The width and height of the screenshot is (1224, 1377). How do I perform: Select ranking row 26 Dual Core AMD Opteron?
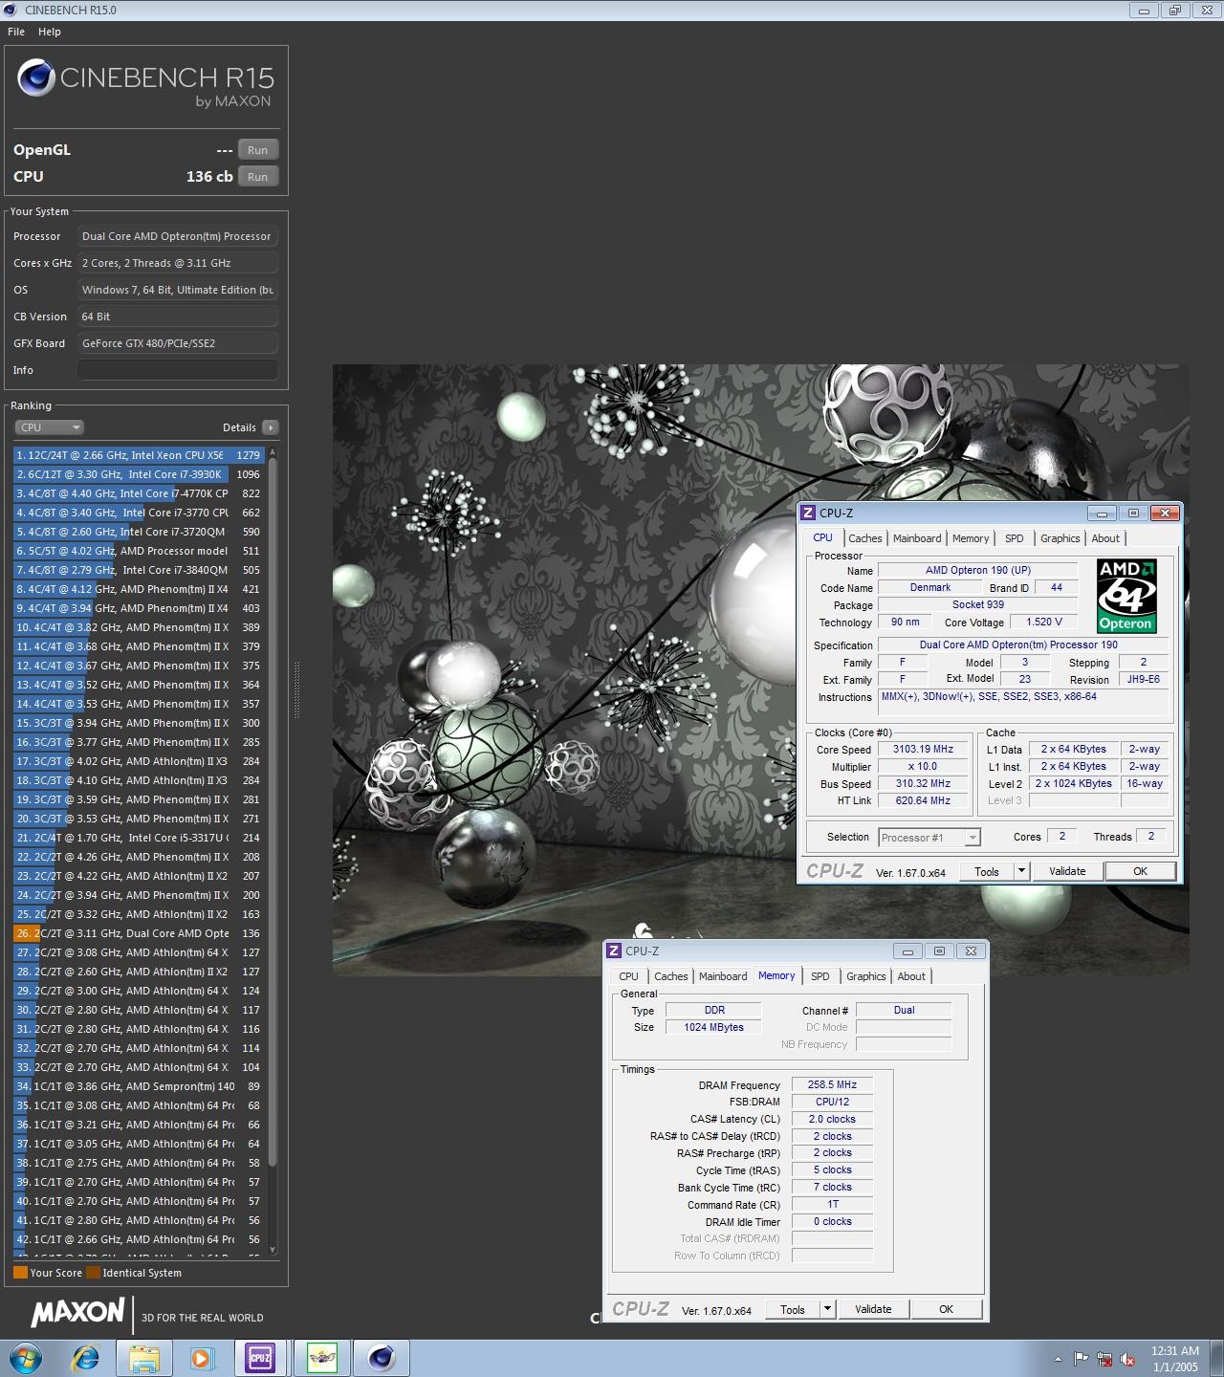point(139,933)
